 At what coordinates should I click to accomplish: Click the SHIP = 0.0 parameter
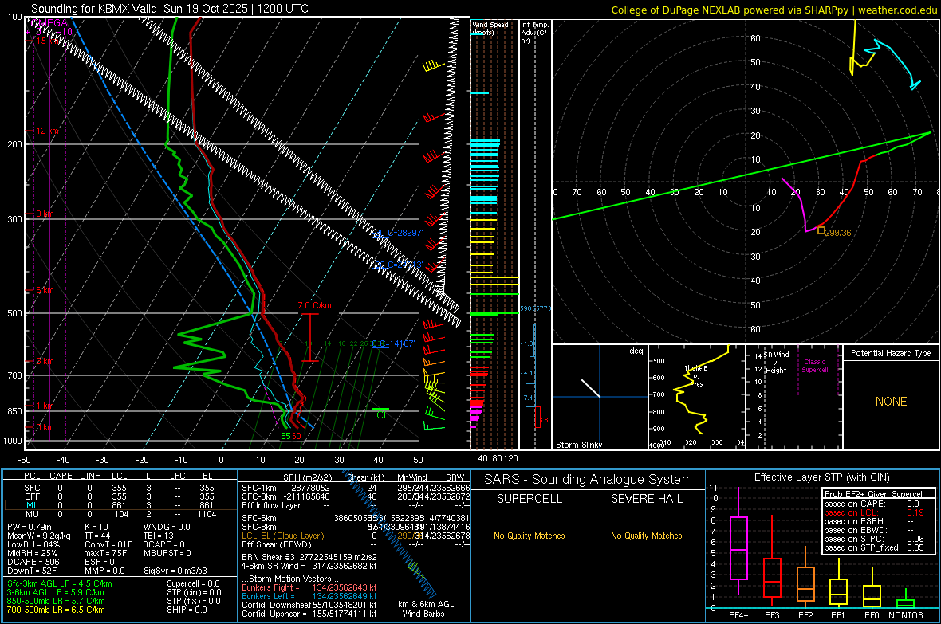(187, 610)
